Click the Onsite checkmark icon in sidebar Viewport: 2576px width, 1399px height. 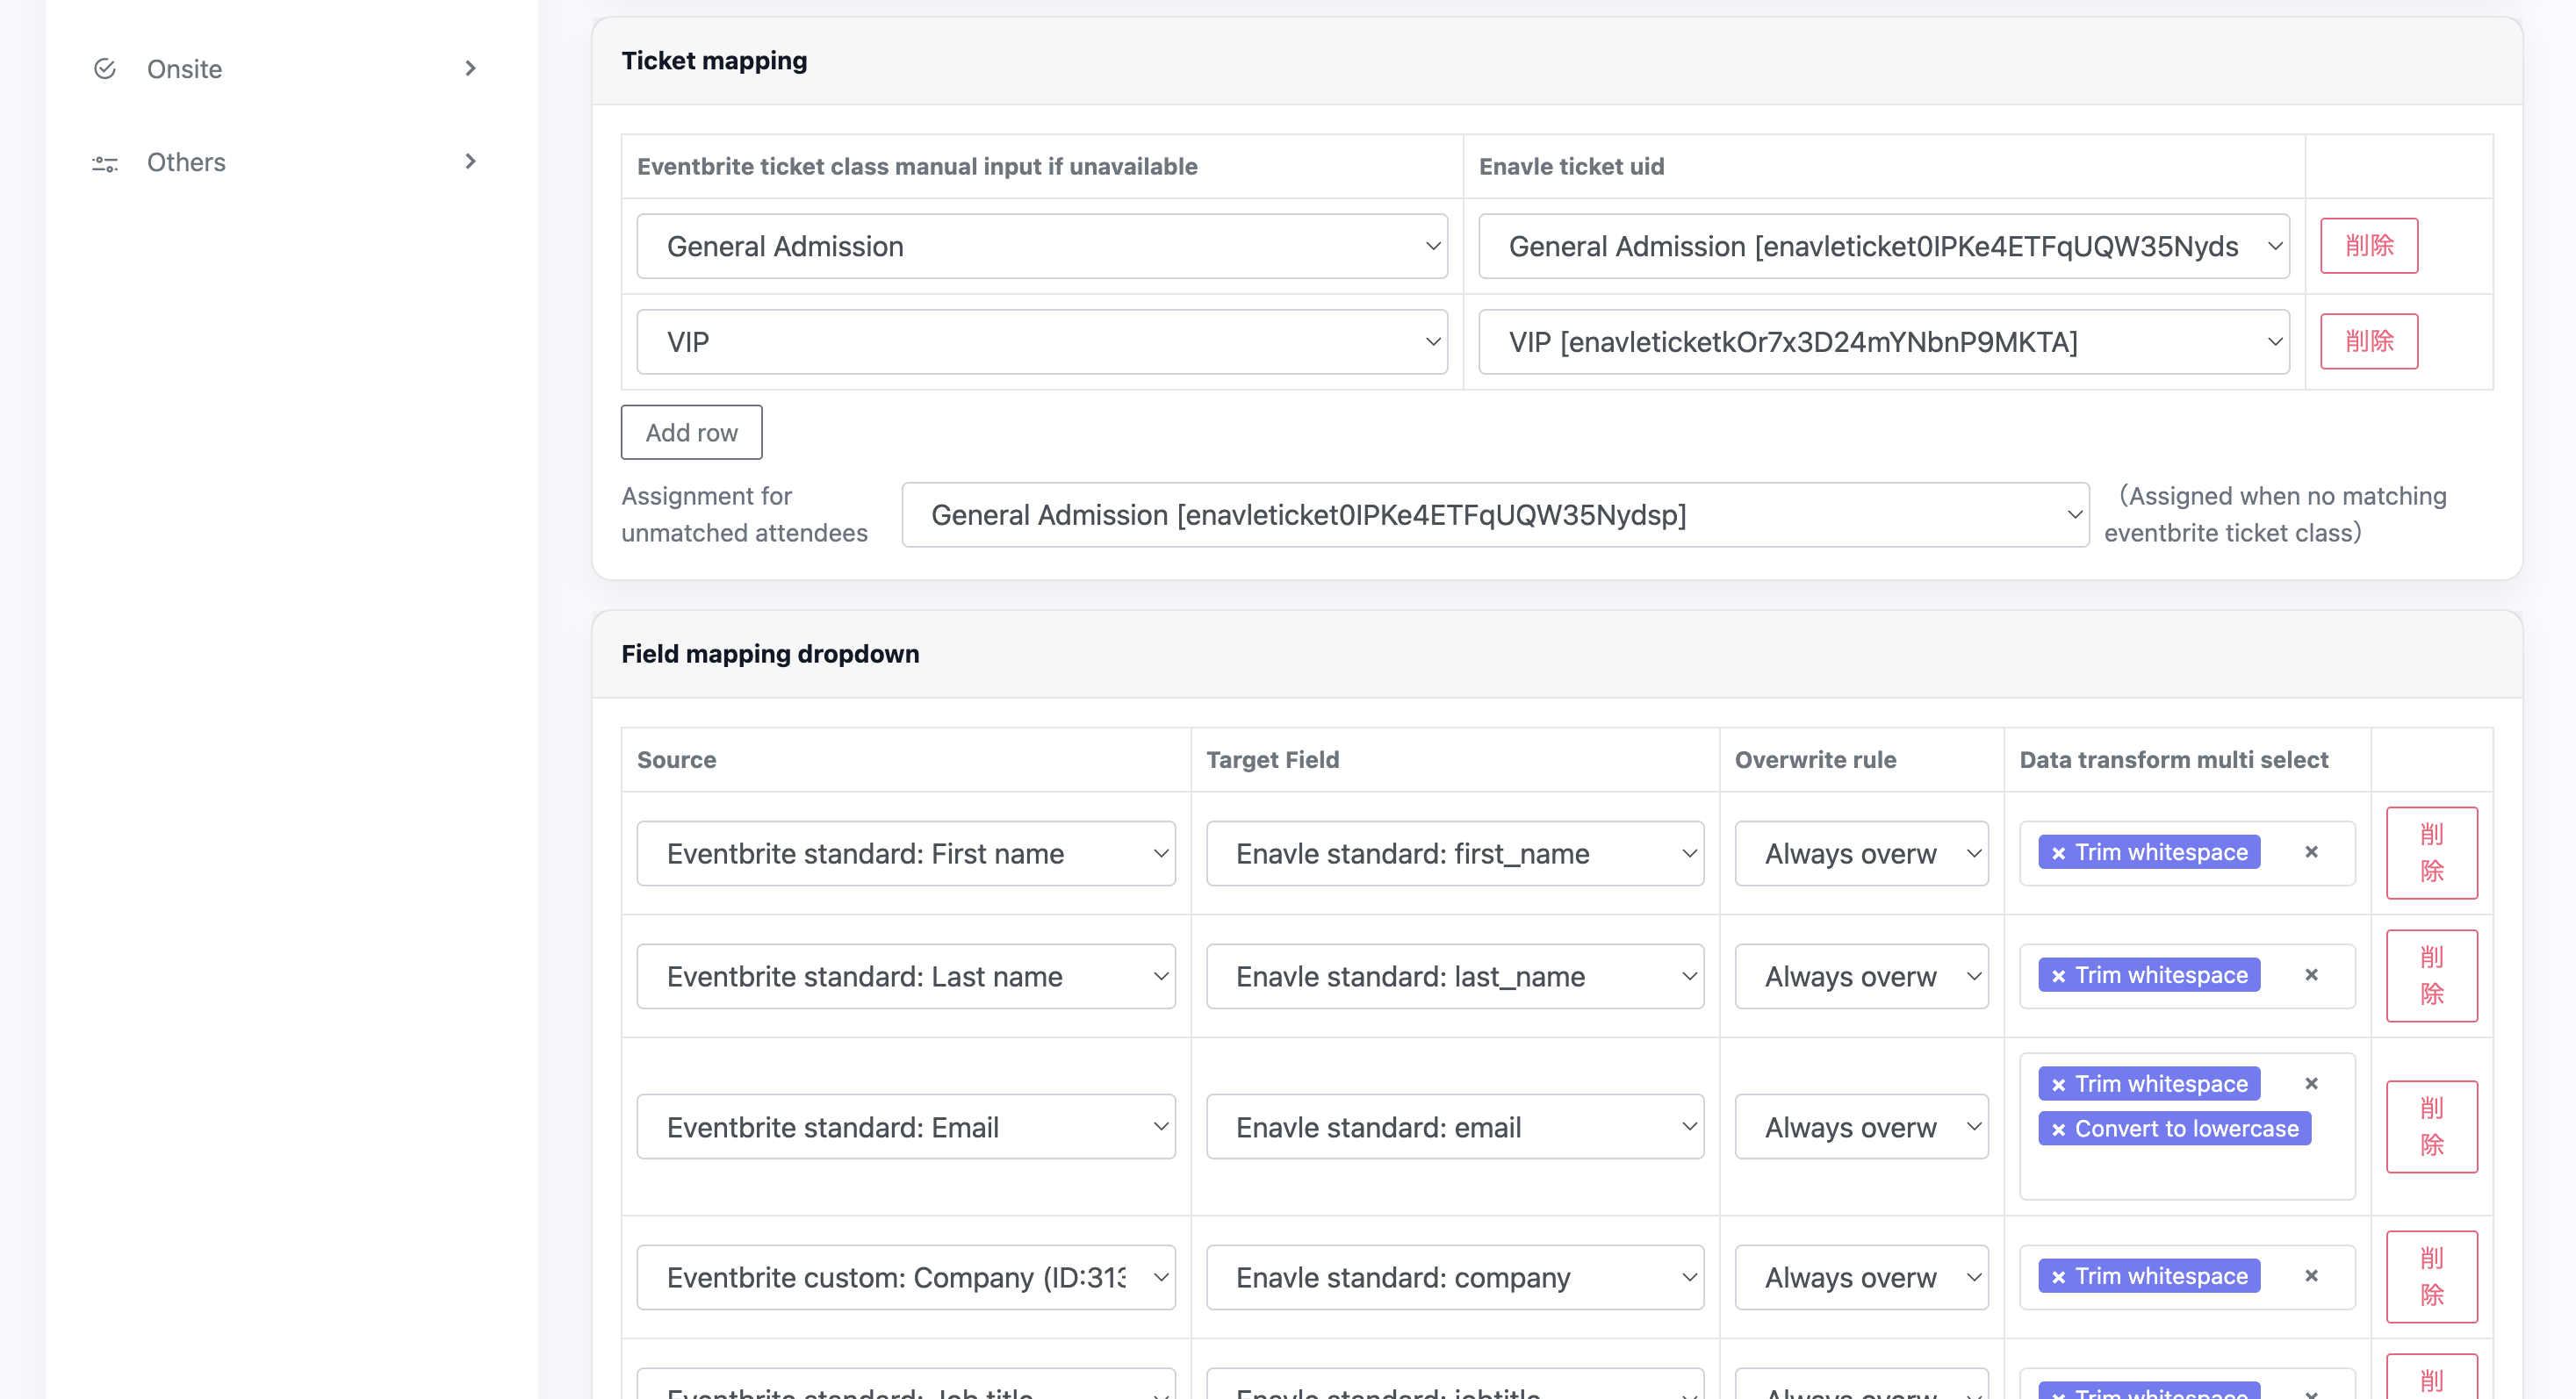tap(105, 69)
